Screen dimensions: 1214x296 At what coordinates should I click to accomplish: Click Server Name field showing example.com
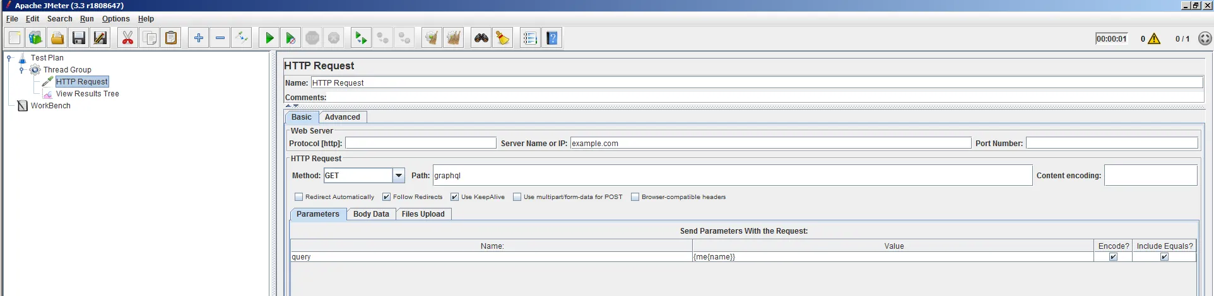click(770, 144)
